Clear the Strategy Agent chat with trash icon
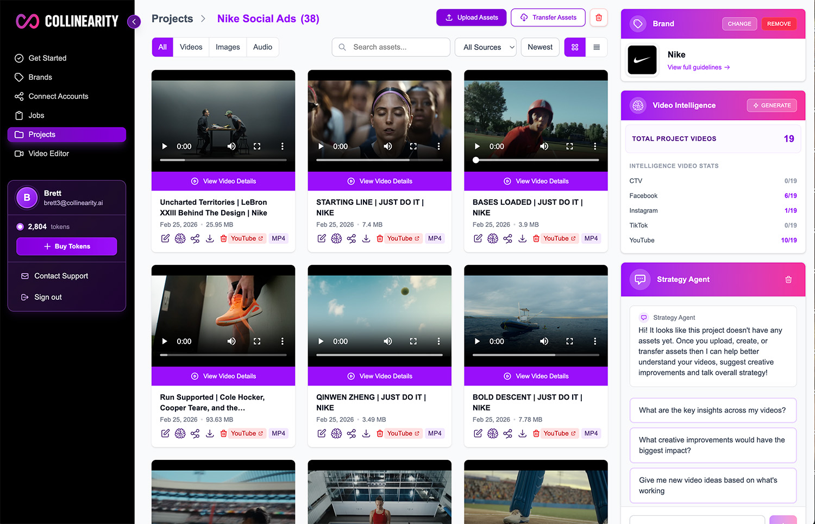This screenshot has width=815, height=524. (788, 280)
